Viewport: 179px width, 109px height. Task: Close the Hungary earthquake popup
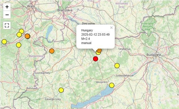coord(111,28)
